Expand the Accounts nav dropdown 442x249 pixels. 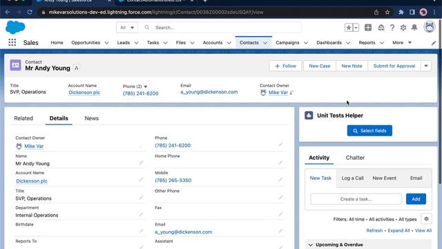(229, 43)
